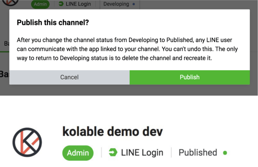258x167 pixels.
Task: Click the LINE Login arrow icon in lower header
Action: (113, 152)
